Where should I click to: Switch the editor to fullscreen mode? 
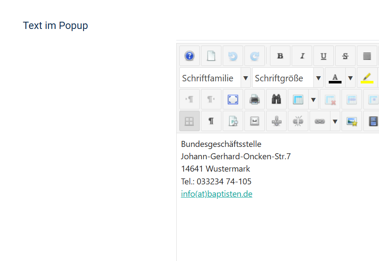tap(233, 99)
